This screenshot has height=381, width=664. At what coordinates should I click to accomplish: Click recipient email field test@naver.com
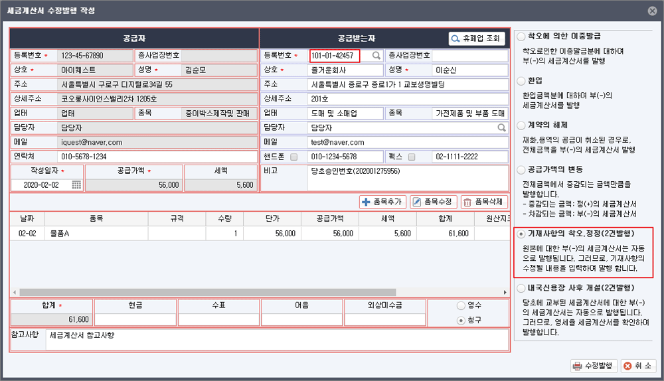tap(408, 142)
